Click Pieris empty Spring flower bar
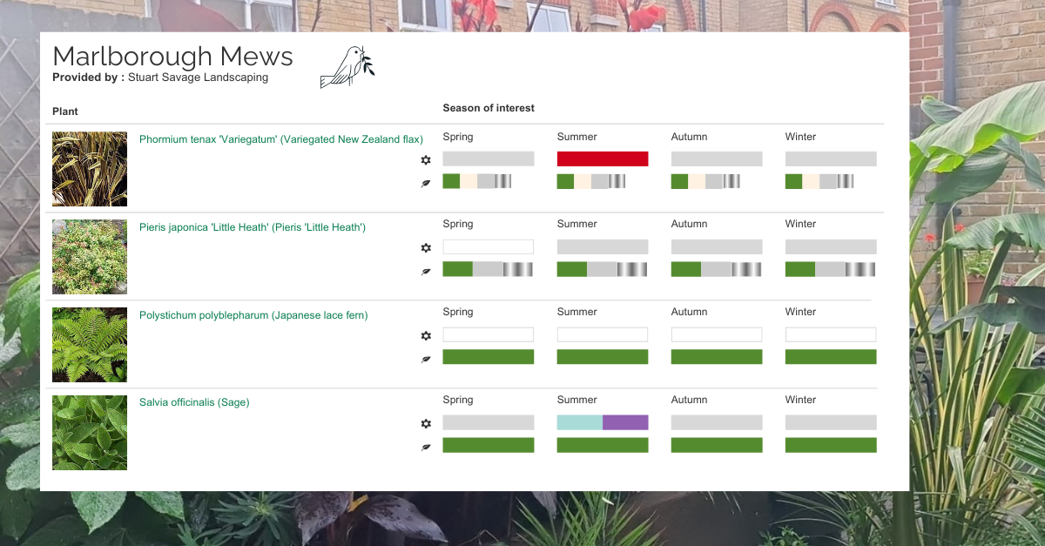Viewport: 1045px width, 546px height. pos(489,246)
